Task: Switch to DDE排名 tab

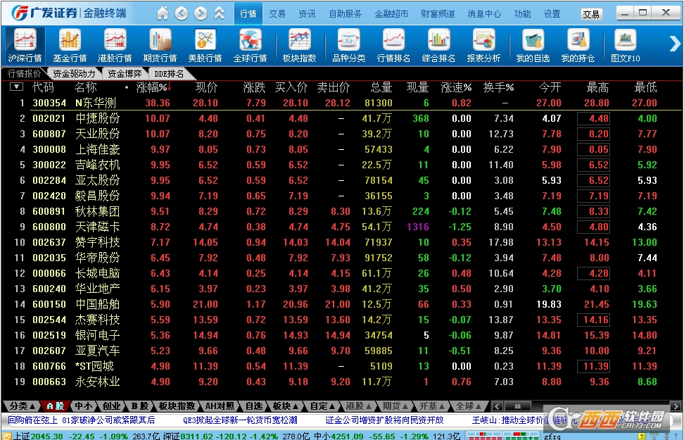Action: coord(168,73)
